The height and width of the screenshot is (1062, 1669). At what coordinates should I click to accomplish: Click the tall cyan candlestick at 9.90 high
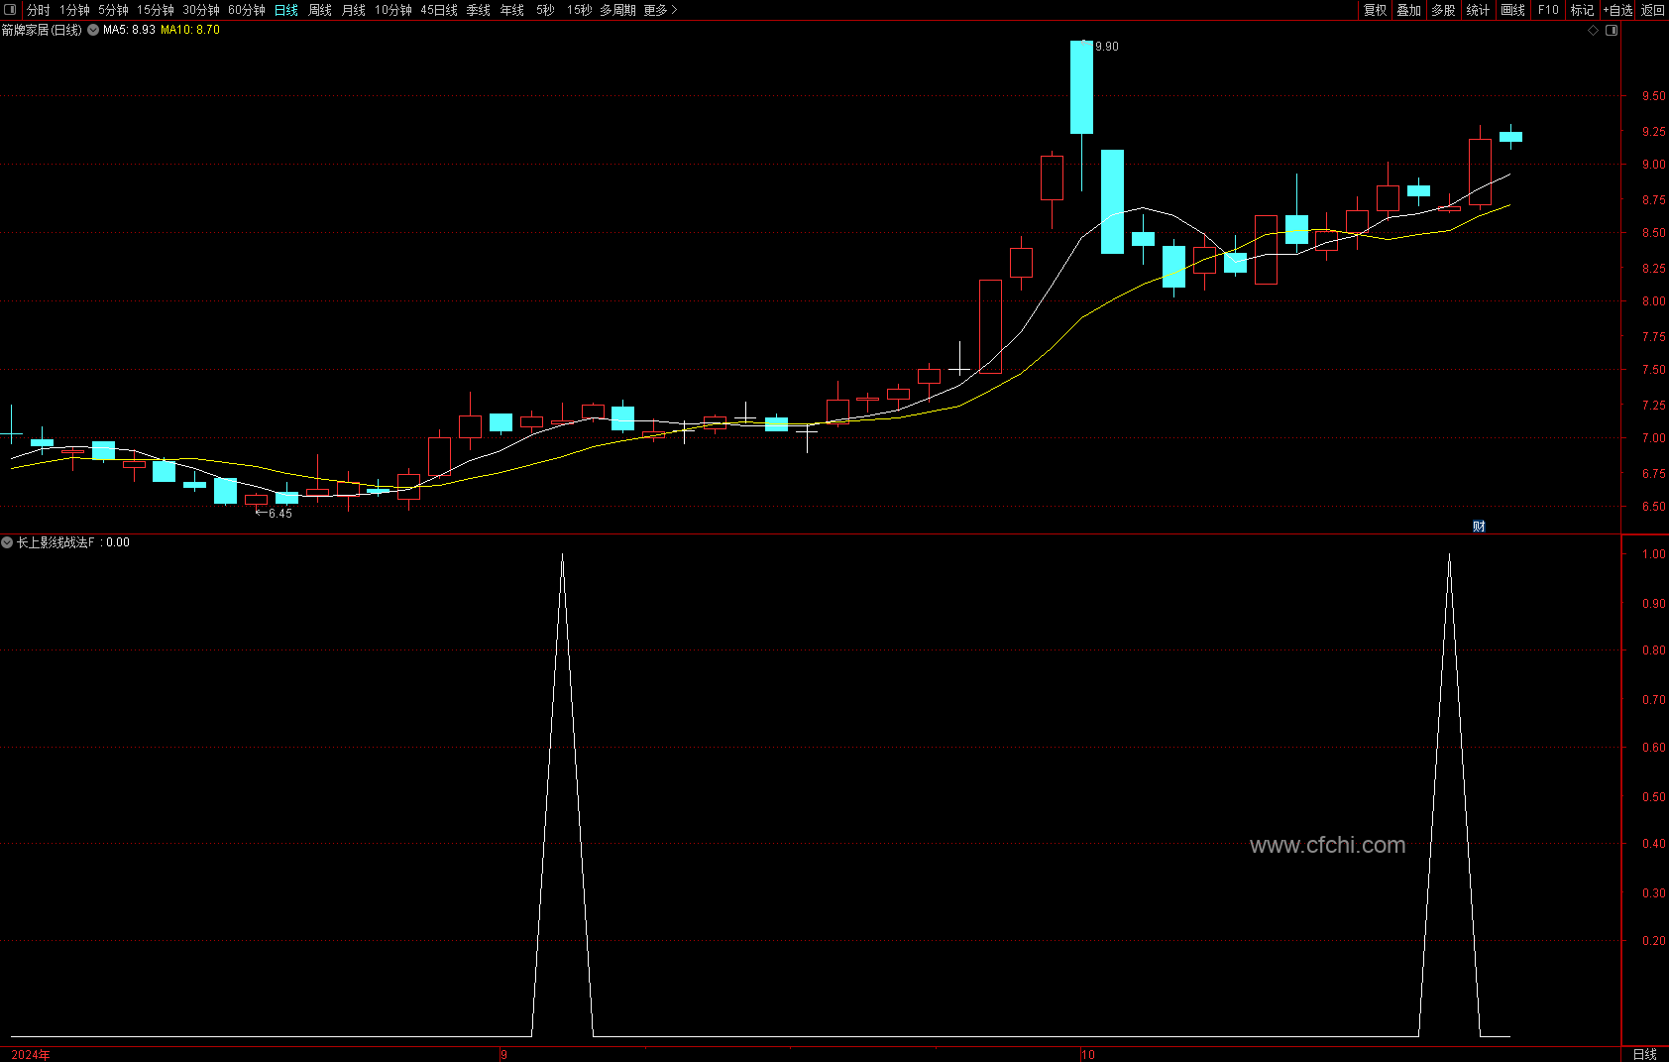[x=1081, y=87]
